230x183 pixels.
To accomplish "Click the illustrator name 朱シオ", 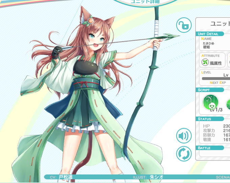I will [156, 177].
